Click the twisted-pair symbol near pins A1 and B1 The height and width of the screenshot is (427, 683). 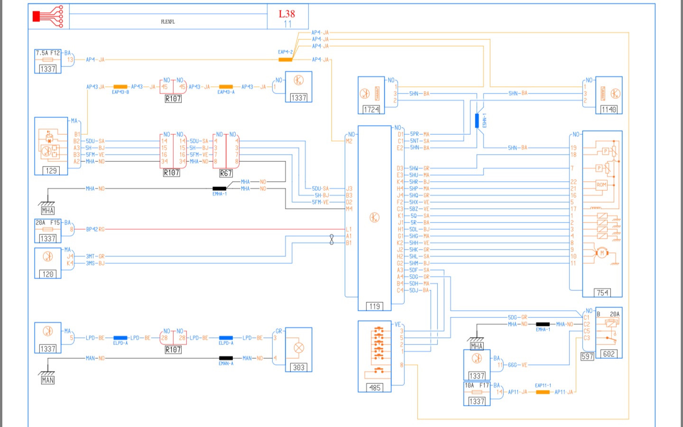click(x=332, y=240)
